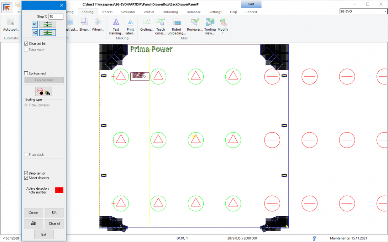Click the red circle sorting icon button
The width and height of the screenshot is (388, 242).
[44, 91]
